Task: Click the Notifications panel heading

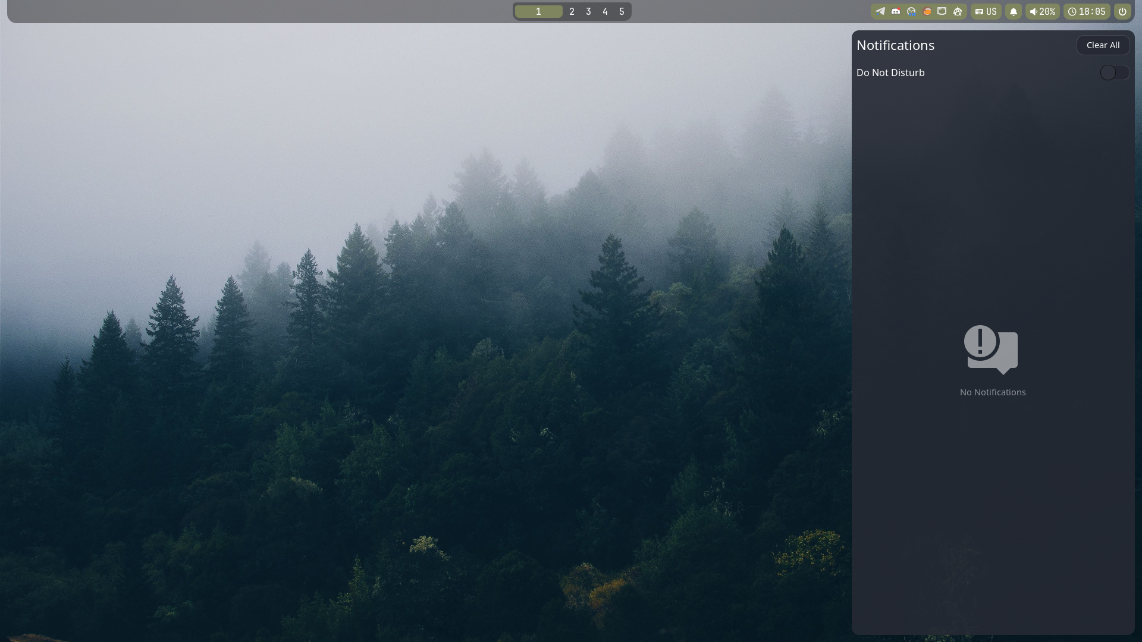Action: 895,45
